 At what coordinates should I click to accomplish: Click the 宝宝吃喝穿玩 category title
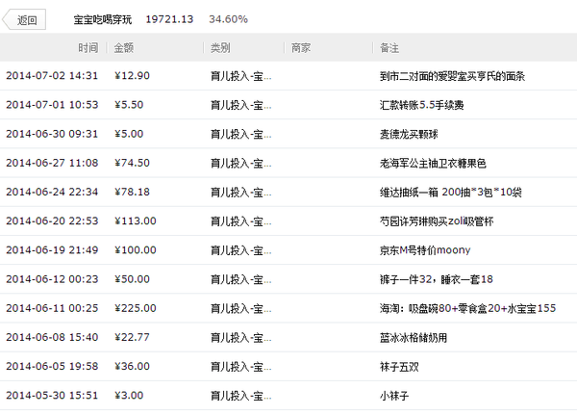click(x=103, y=19)
